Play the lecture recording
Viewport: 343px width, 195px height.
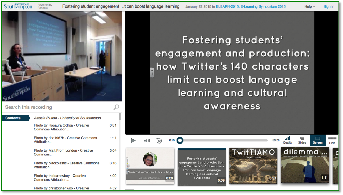[x=133, y=140]
